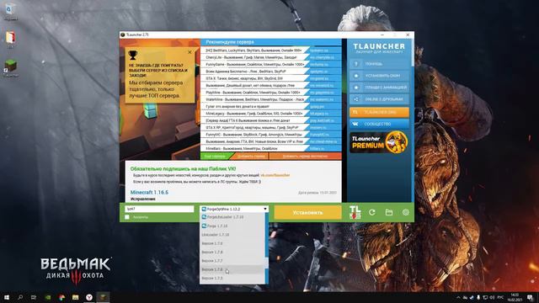
Task: Click the FunnyMC server row
Action: point(271,135)
